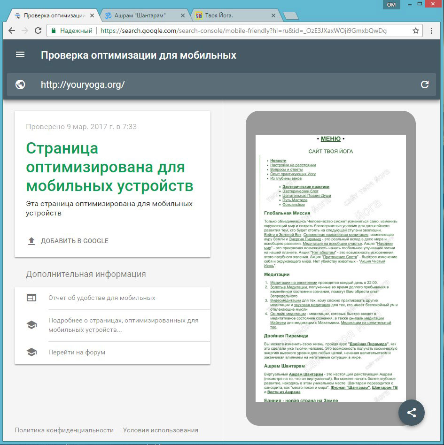The width and height of the screenshot is (444, 445).
Task: Click Войти в Золотой Век link
Action: pos(283,235)
